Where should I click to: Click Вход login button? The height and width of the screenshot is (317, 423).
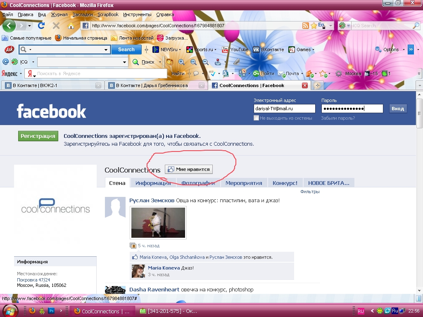pos(398,109)
